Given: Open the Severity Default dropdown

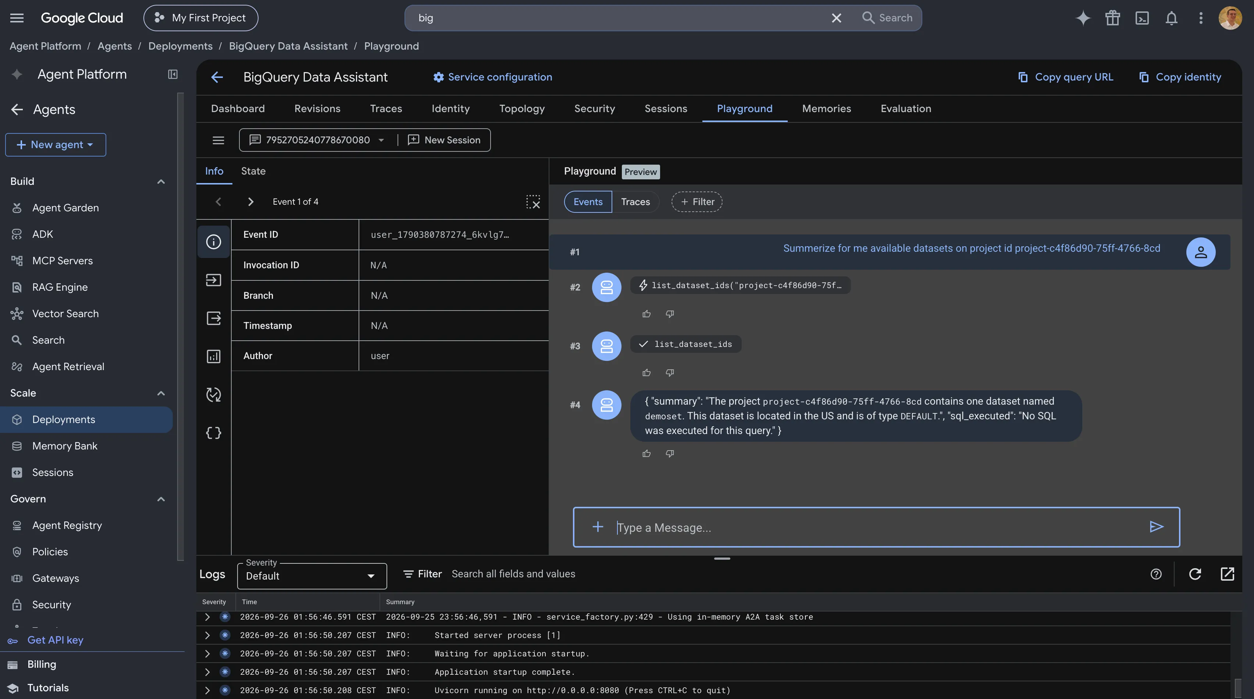Looking at the screenshot, I should pos(311,576).
